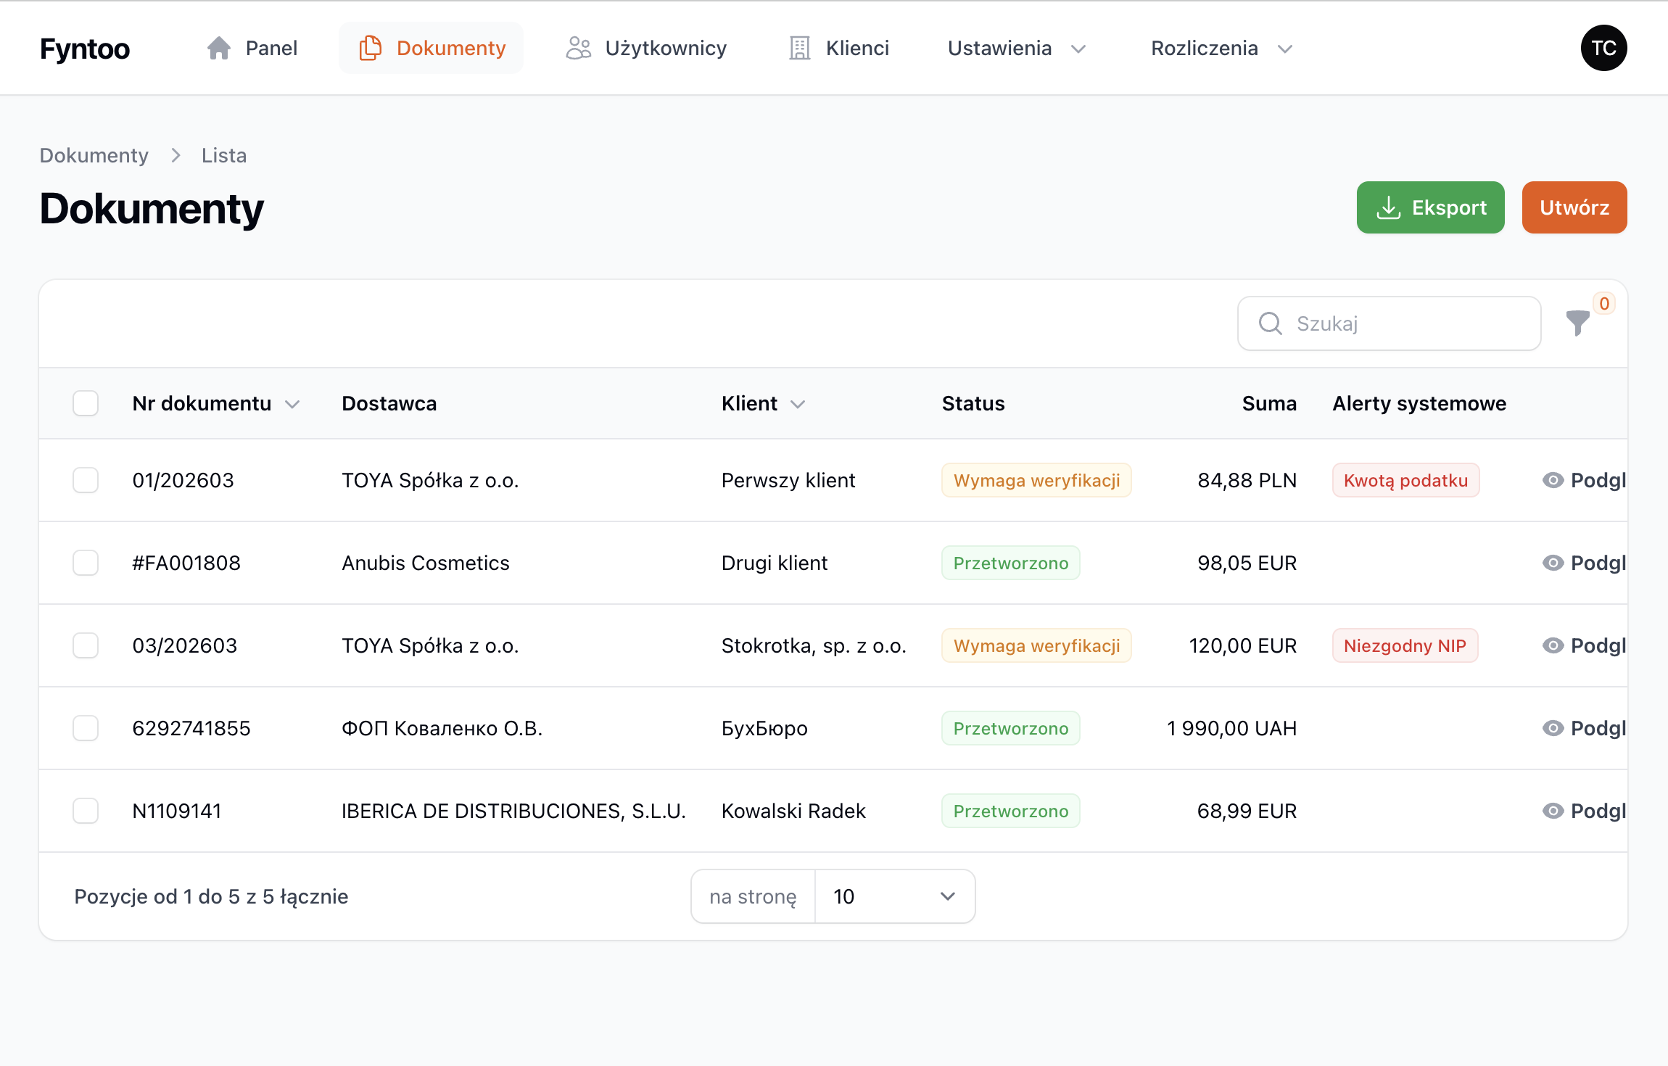
Task: Click the eye icon for document 01/202603
Action: 1553,479
